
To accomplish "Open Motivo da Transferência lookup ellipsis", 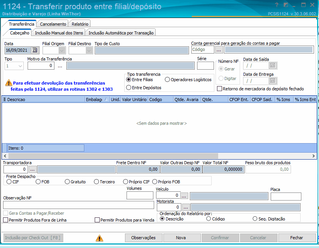I will [x=60, y=66].
